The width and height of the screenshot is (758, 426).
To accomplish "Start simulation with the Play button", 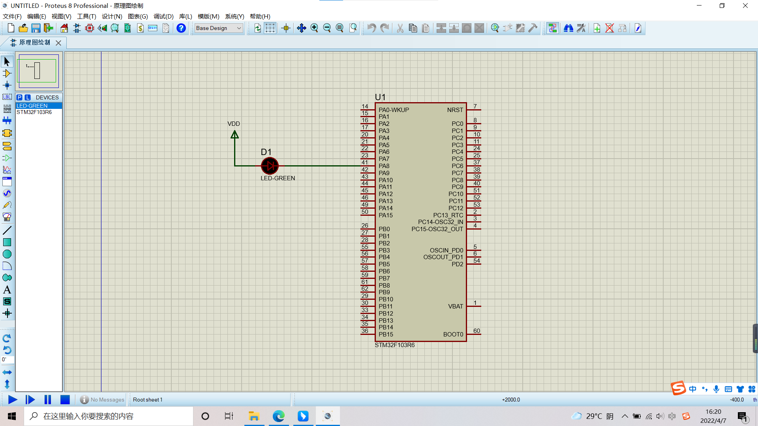I will (x=13, y=400).
